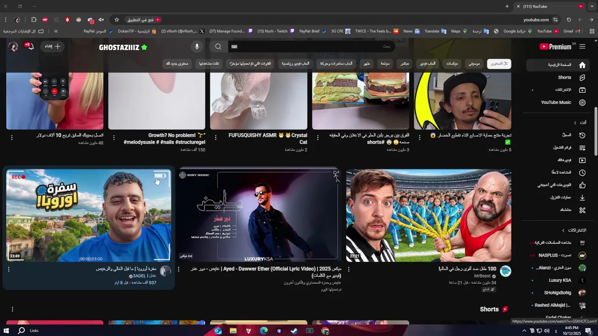Screen dimensions: 598x336
Task: Select the Live filter chip
Action: (x=405, y=63)
